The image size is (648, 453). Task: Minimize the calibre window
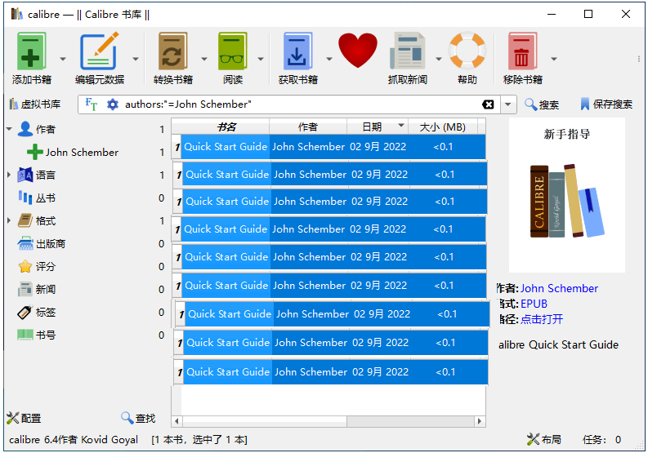tap(552, 14)
